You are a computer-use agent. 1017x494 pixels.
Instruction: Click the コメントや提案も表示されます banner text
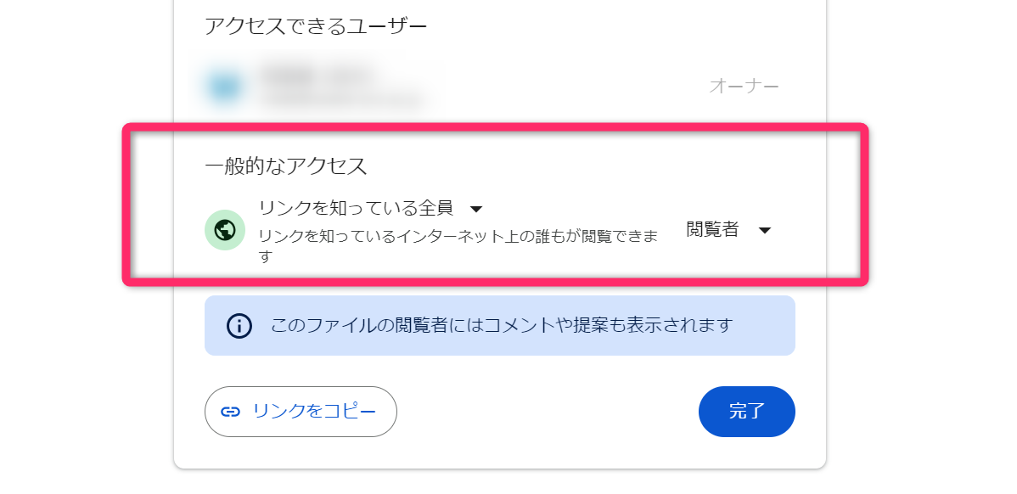click(x=501, y=325)
